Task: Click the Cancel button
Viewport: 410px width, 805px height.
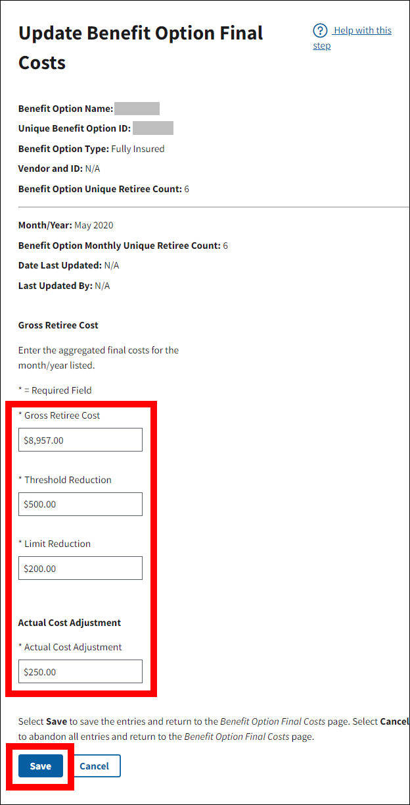Action: point(95,766)
